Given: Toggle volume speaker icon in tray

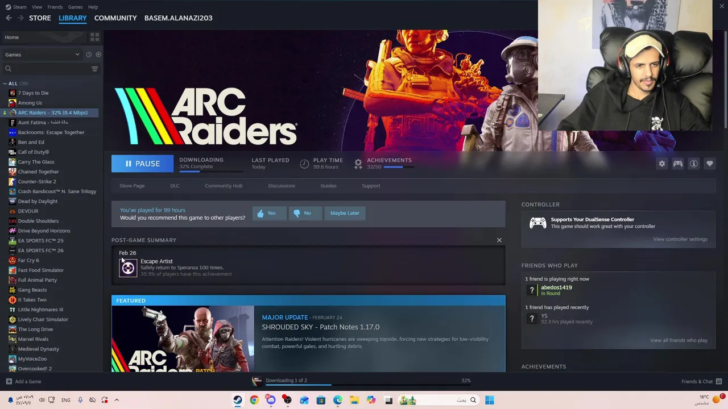Looking at the screenshot, I should pyautogui.click(x=42, y=400).
